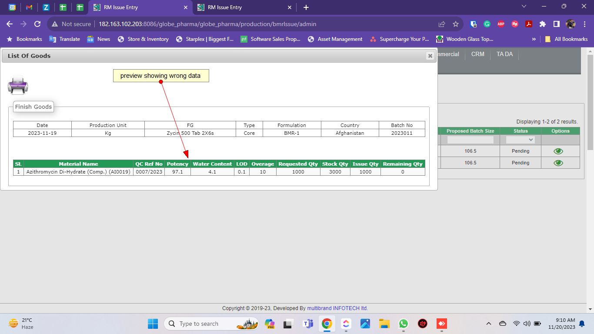Bookmark this page with the star icon
Viewport: 594px width, 334px height.
[456, 24]
